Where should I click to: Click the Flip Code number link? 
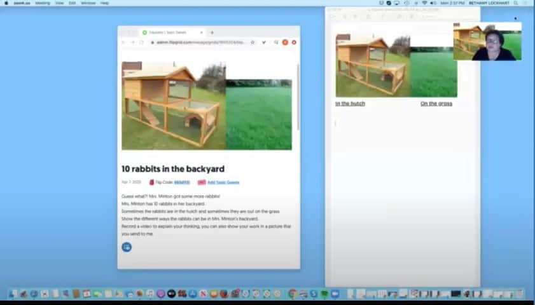(182, 182)
